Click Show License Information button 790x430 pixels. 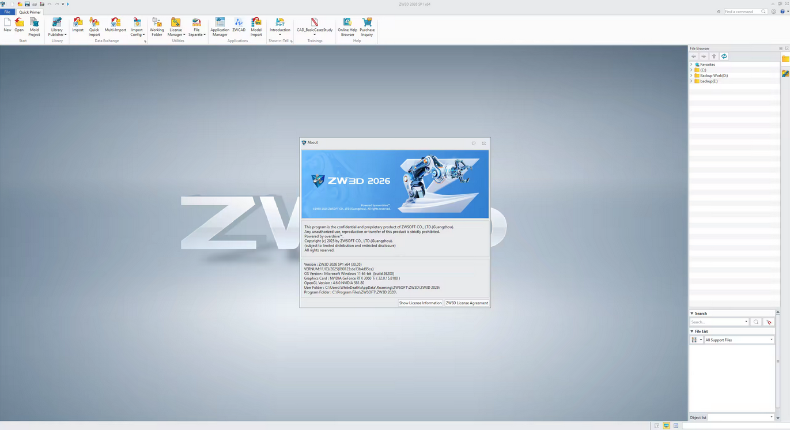[420, 303]
